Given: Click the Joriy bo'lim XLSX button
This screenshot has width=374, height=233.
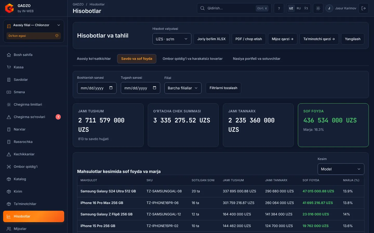Looking at the screenshot, I should pyautogui.click(x=211, y=39).
